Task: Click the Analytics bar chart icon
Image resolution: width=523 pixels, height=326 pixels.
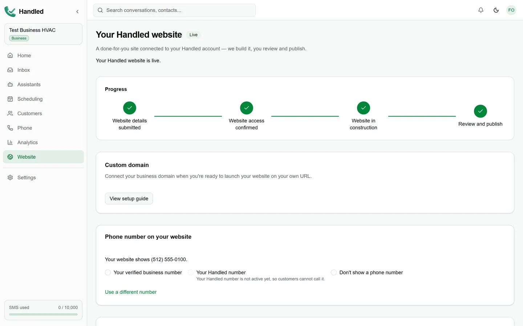Action: click(x=10, y=142)
